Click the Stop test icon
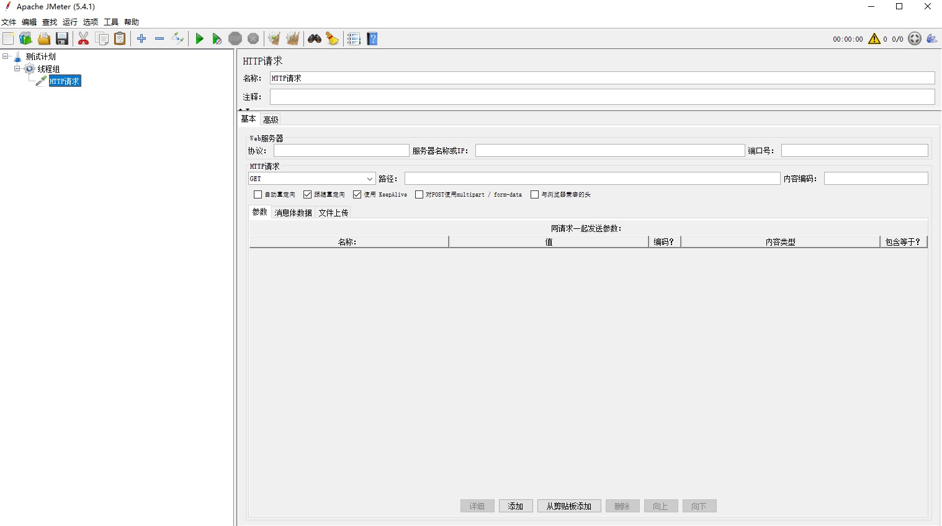942x526 pixels. click(x=235, y=38)
